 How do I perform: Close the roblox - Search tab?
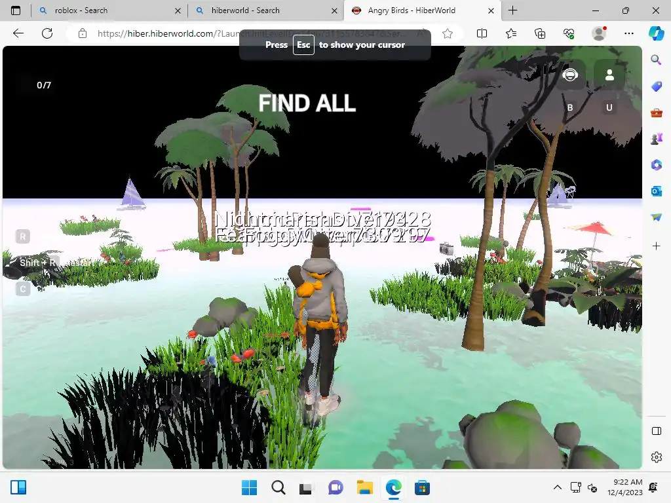tap(178, 10)
